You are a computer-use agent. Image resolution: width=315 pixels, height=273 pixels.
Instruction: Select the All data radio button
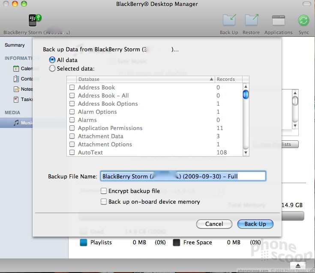52,60
